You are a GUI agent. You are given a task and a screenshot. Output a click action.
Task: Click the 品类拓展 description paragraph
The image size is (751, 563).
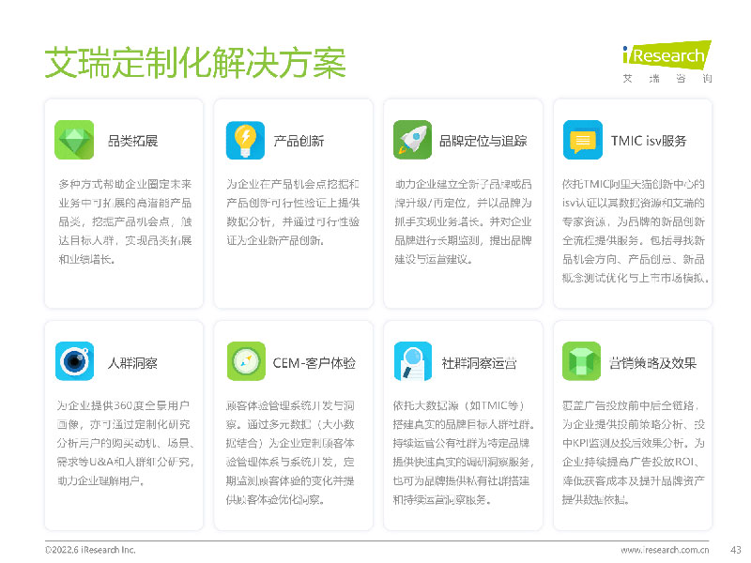(125, 221)
